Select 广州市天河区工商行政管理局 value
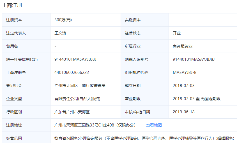This screenshot has width=237, height=143. coord(80,86)
